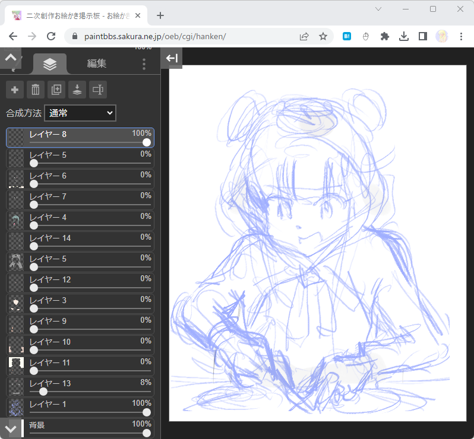The height and width of the screenshot is (439, 474).
Task: Duplicate the selected layer
Action: tap(56, 90)
